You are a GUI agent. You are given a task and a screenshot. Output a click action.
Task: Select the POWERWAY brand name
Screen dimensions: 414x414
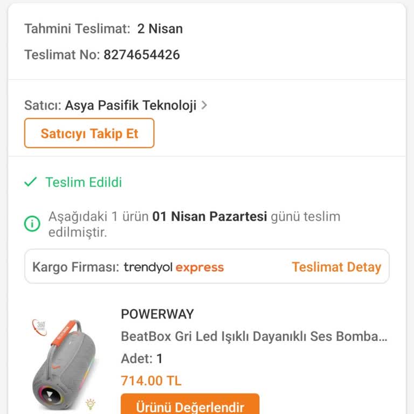[x=157, y=314]
